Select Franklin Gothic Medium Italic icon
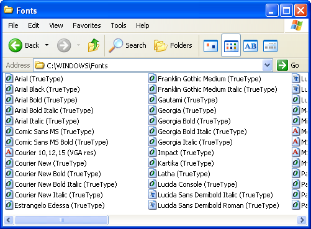The height and width of the screenshot is (229, 311). point(152,89)
